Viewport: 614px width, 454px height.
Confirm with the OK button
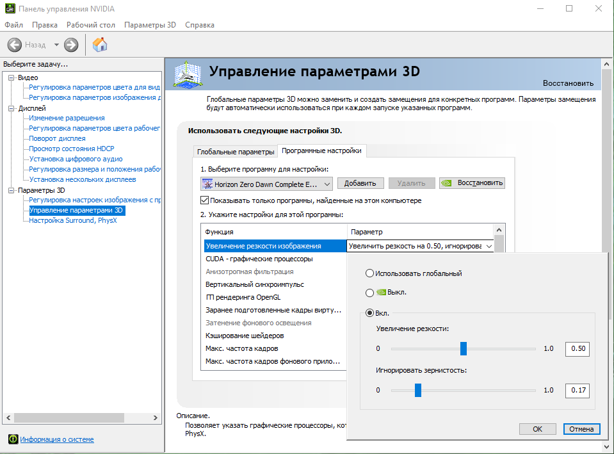(537, 429)
